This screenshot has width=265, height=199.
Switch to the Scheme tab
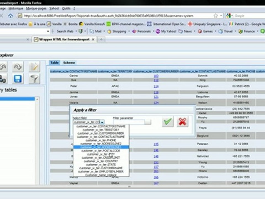pyautogui.click(x=69, y=63)
